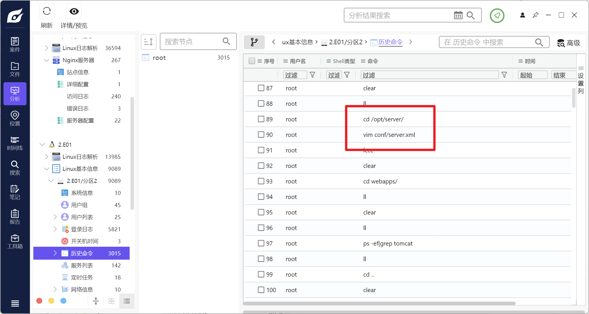The image size is (589, 314).
Task: Open the user account icon
Action: point(523,15)
